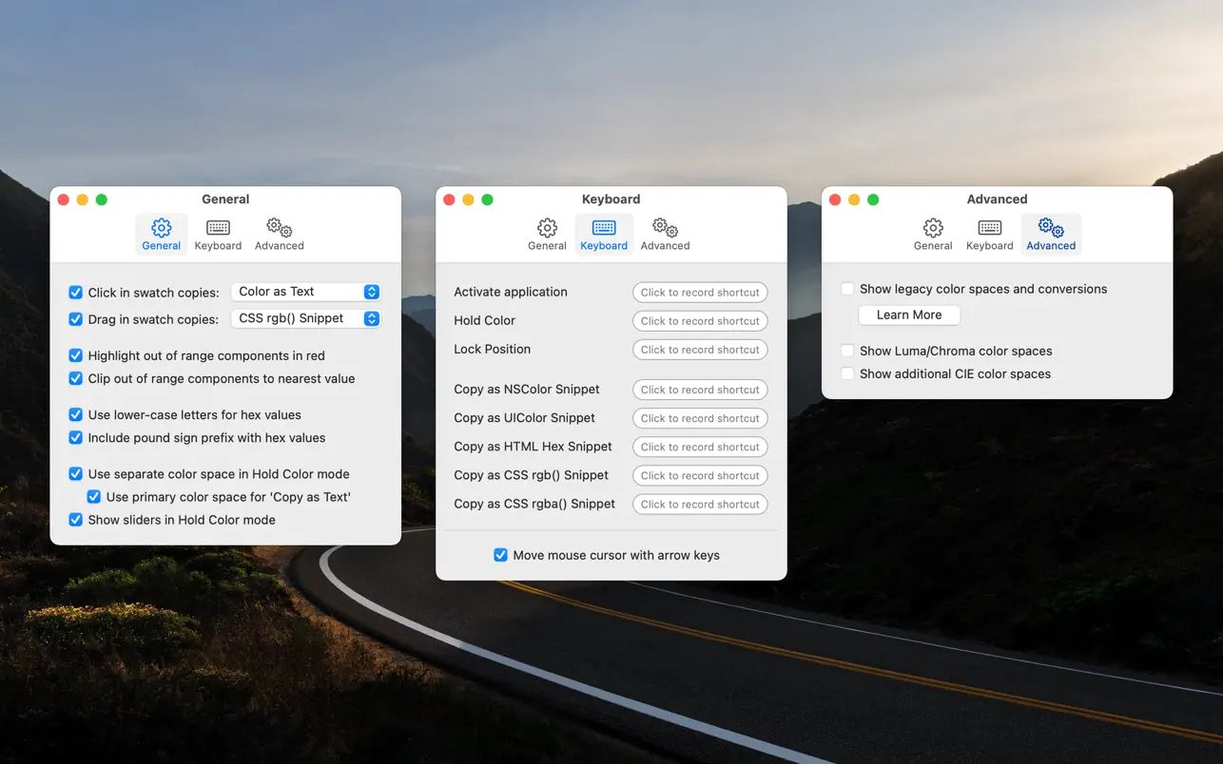
Task: Click the Advanced tab label in Advanced window
Action: [1051, 246]
